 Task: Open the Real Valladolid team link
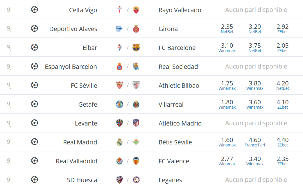pyautogui.click(x=76, y=161)
